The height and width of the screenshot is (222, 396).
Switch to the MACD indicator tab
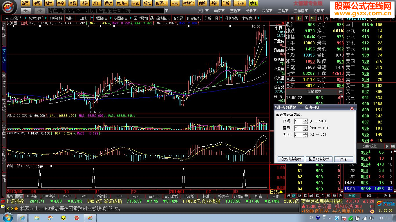tap(67, 196)
